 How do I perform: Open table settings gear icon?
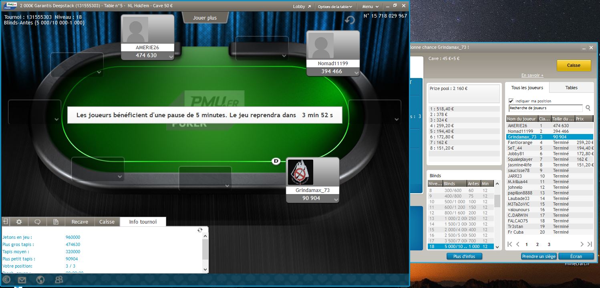(x=19, y=222)
